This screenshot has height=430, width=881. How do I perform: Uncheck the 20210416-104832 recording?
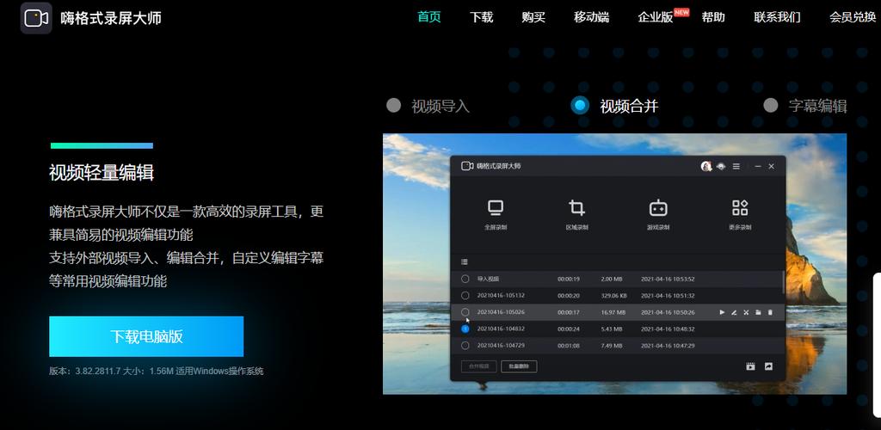[465, 329]
